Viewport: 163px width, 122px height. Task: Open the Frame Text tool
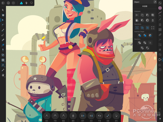coord(3,65)
